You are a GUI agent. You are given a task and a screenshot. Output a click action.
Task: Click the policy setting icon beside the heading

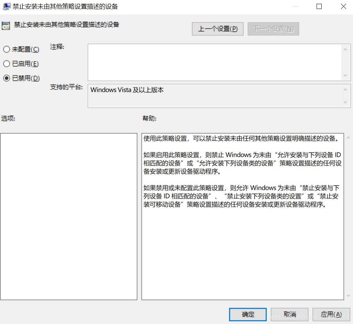pos(6,25)
